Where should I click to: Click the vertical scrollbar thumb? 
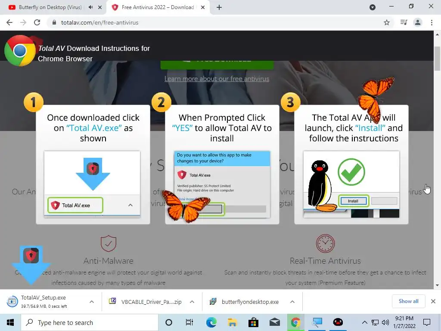point(437,58)
